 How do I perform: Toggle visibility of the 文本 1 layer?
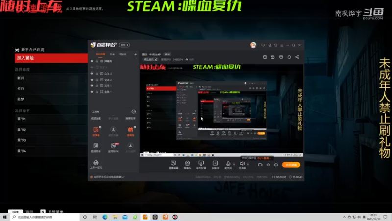pos(92,85)
